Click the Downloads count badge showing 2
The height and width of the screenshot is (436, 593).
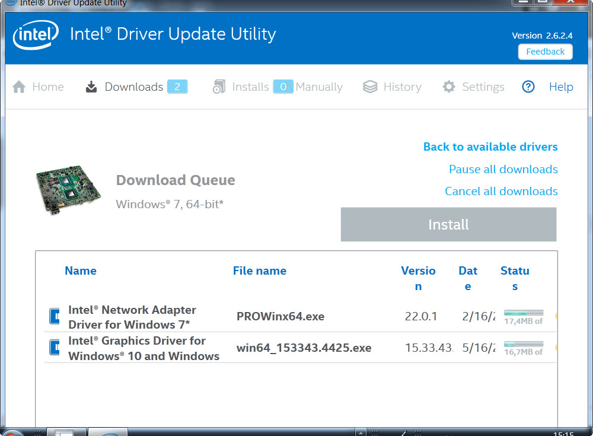pos(177,87)
